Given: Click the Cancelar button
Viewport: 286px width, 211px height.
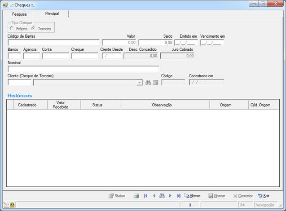Looking at the screenshot, I should coord(243,196).
